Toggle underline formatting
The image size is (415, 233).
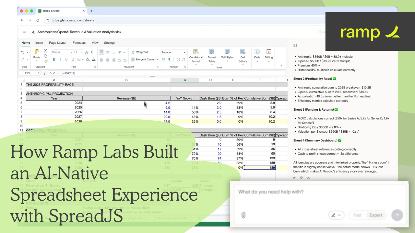point(66,59)
